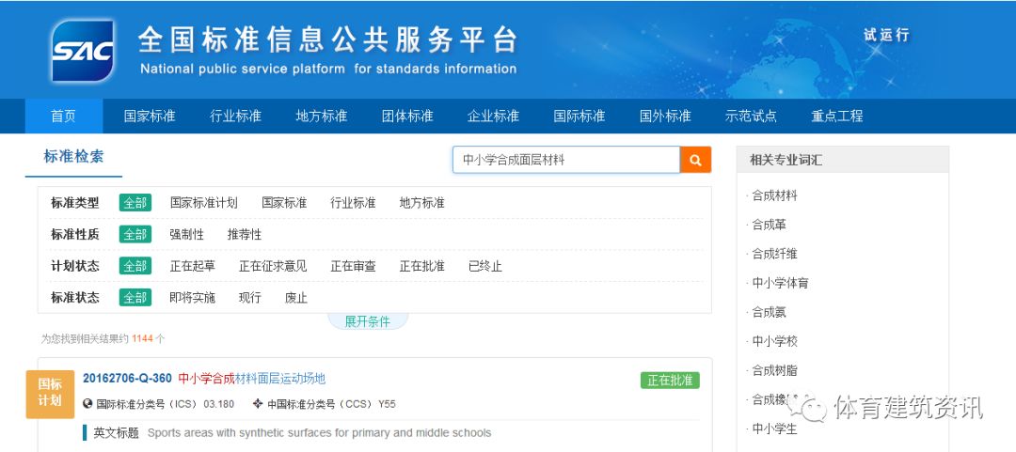The height and width of the screenshot is (452, 1016).
Task: Open the 示范试点 navigation menu
Action: click(751, 116)
